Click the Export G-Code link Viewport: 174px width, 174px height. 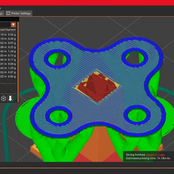[x=155, y=155]
